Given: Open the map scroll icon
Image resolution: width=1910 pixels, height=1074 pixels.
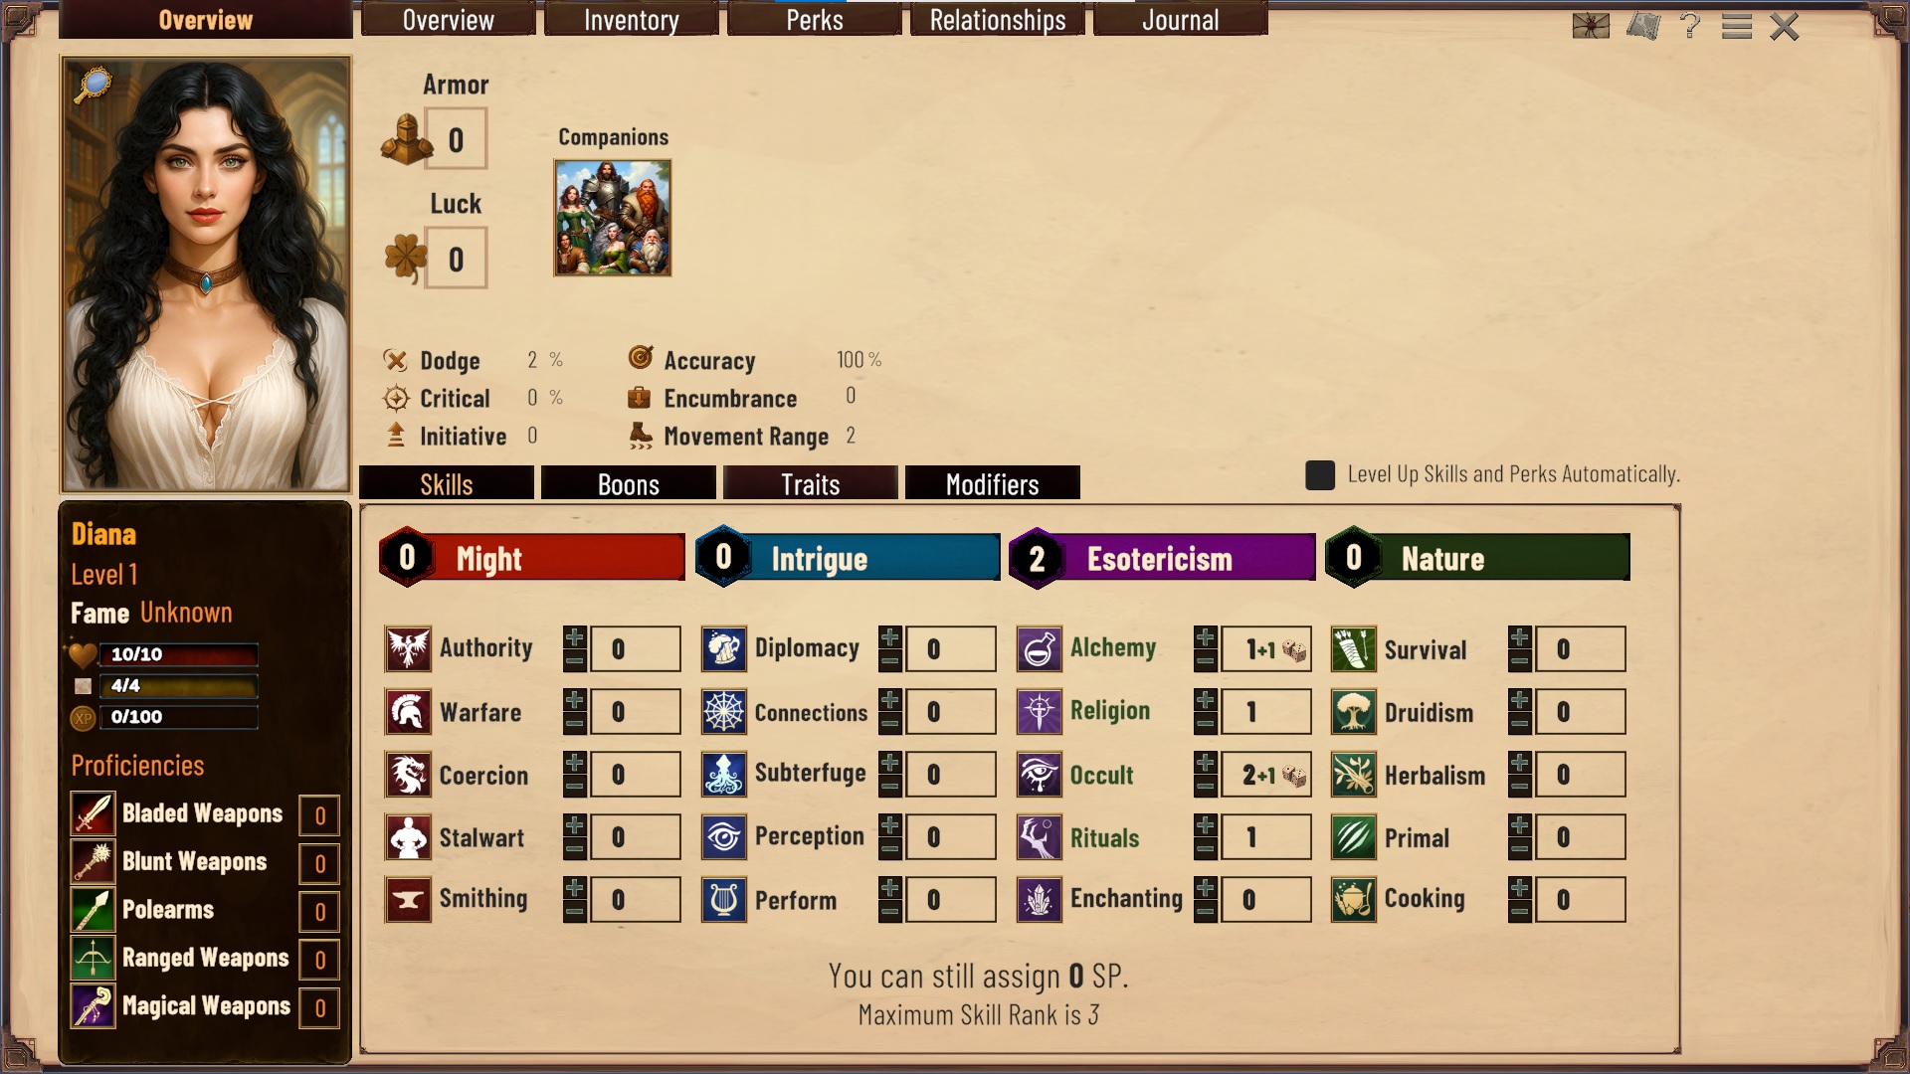Looking at the screenshot, I should click(x=1643, y=26).
